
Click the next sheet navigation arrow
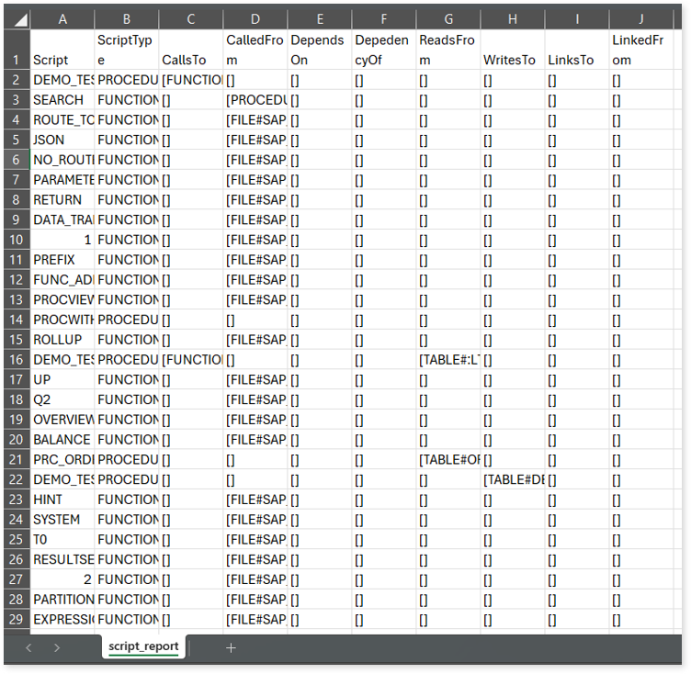(57, 647)
